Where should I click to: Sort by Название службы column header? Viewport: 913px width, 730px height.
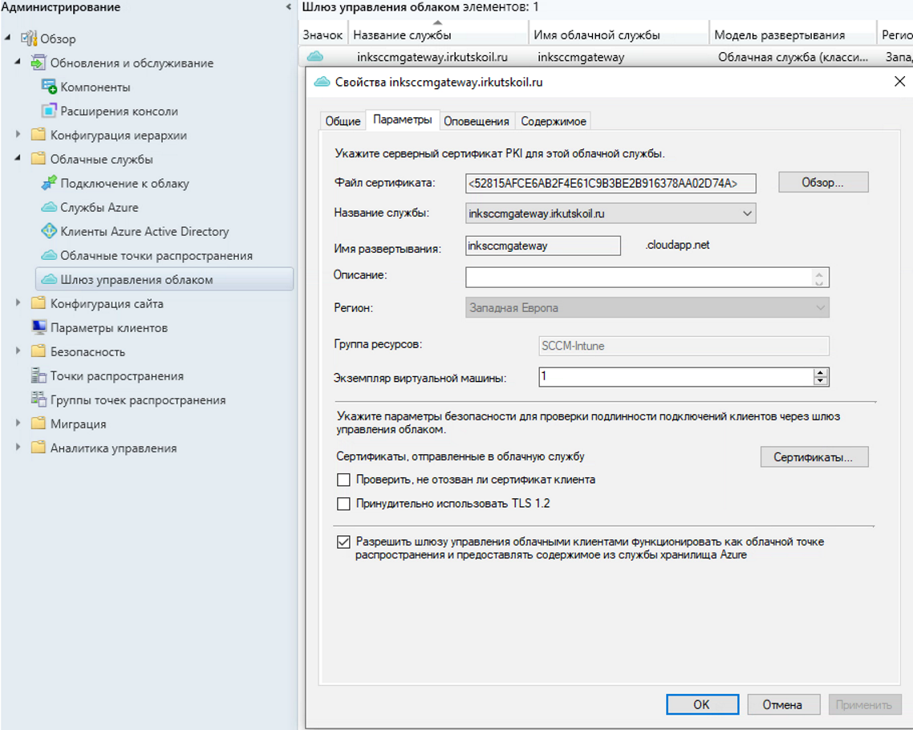(x=438, y=34)
